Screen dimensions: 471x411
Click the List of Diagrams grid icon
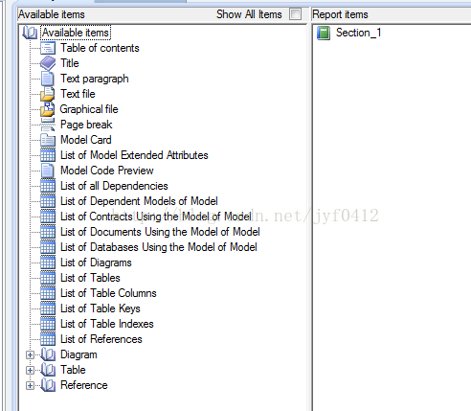pos(48,263)
